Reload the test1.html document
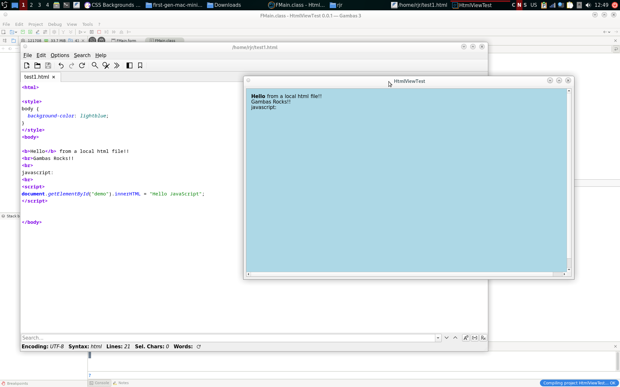The height and width of the screenshot is (387, 620). pos(82,65)
